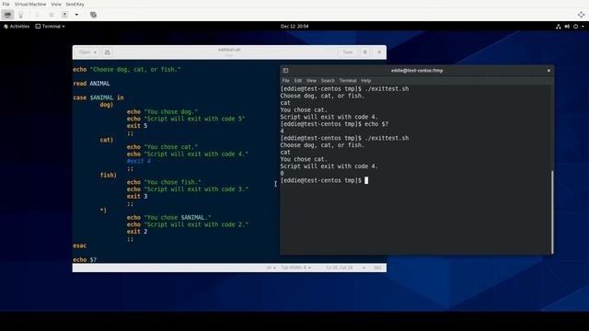Click the 'cat)' case label in gedit
Viewport: 589px width, 331px height.
107,140
